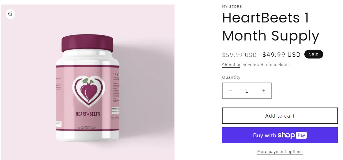
Task: Decrease quantity with the minus icon
Action: click(x=230, y=91)
